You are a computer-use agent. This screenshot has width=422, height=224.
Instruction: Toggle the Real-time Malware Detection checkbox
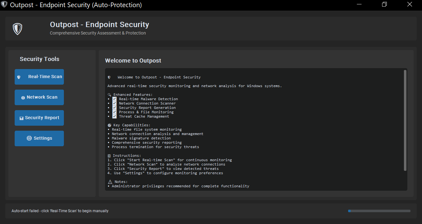coord(114,99)
